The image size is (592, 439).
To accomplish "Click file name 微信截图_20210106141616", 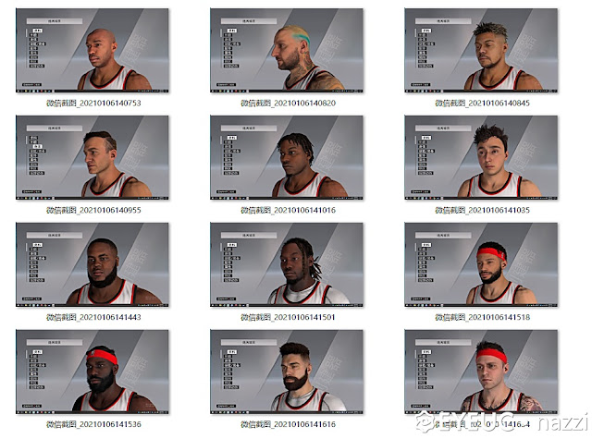I will (288, 424).
